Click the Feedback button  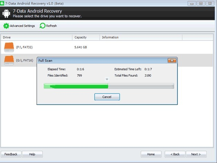(x=11, y=154)
